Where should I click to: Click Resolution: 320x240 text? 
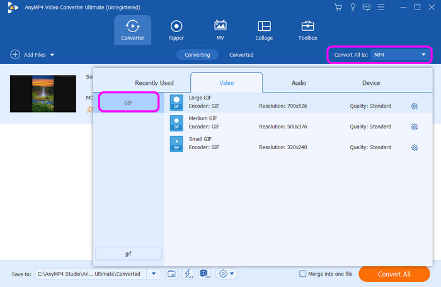tap(283, 147)
